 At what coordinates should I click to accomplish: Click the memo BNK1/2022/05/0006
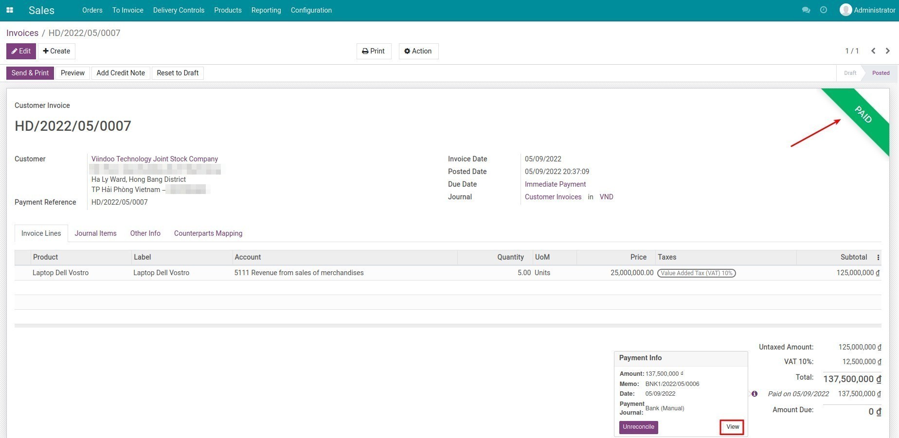click(x=672, y=384)
